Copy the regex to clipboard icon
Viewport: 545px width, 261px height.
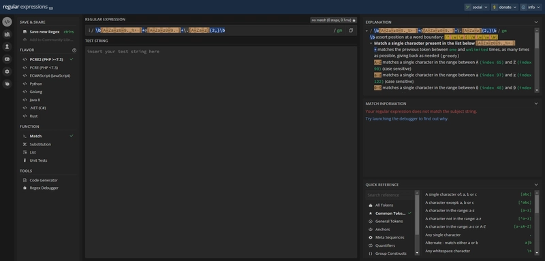(x=351, y=31)
